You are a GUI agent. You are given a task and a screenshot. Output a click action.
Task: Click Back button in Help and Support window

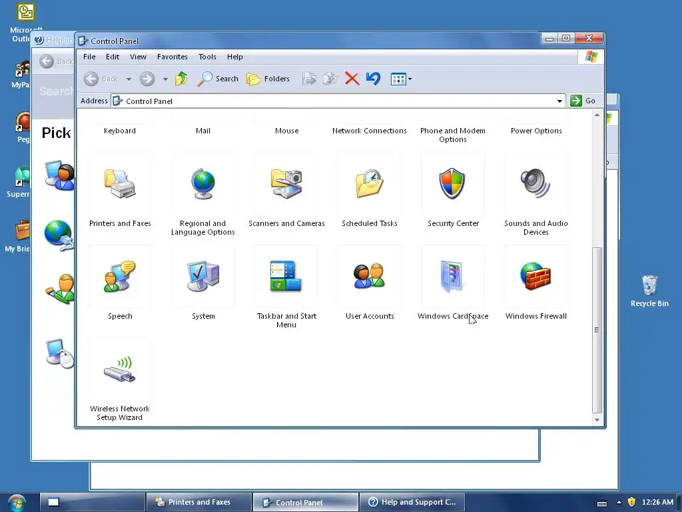tap(56, 61)
